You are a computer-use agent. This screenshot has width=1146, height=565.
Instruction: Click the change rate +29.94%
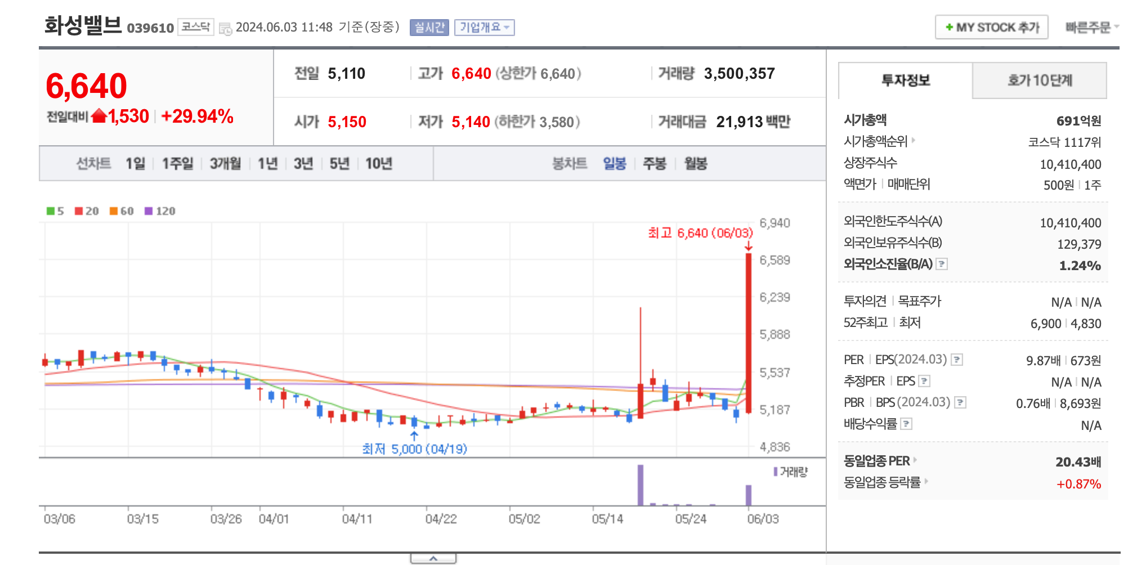(x=197, y=116)
